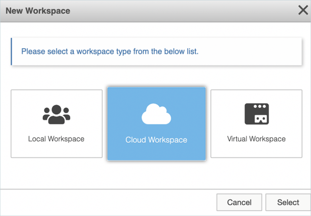Click the "New Workspace" dialog title
This screenshot has width=311, height=216.
pos(38,11)
